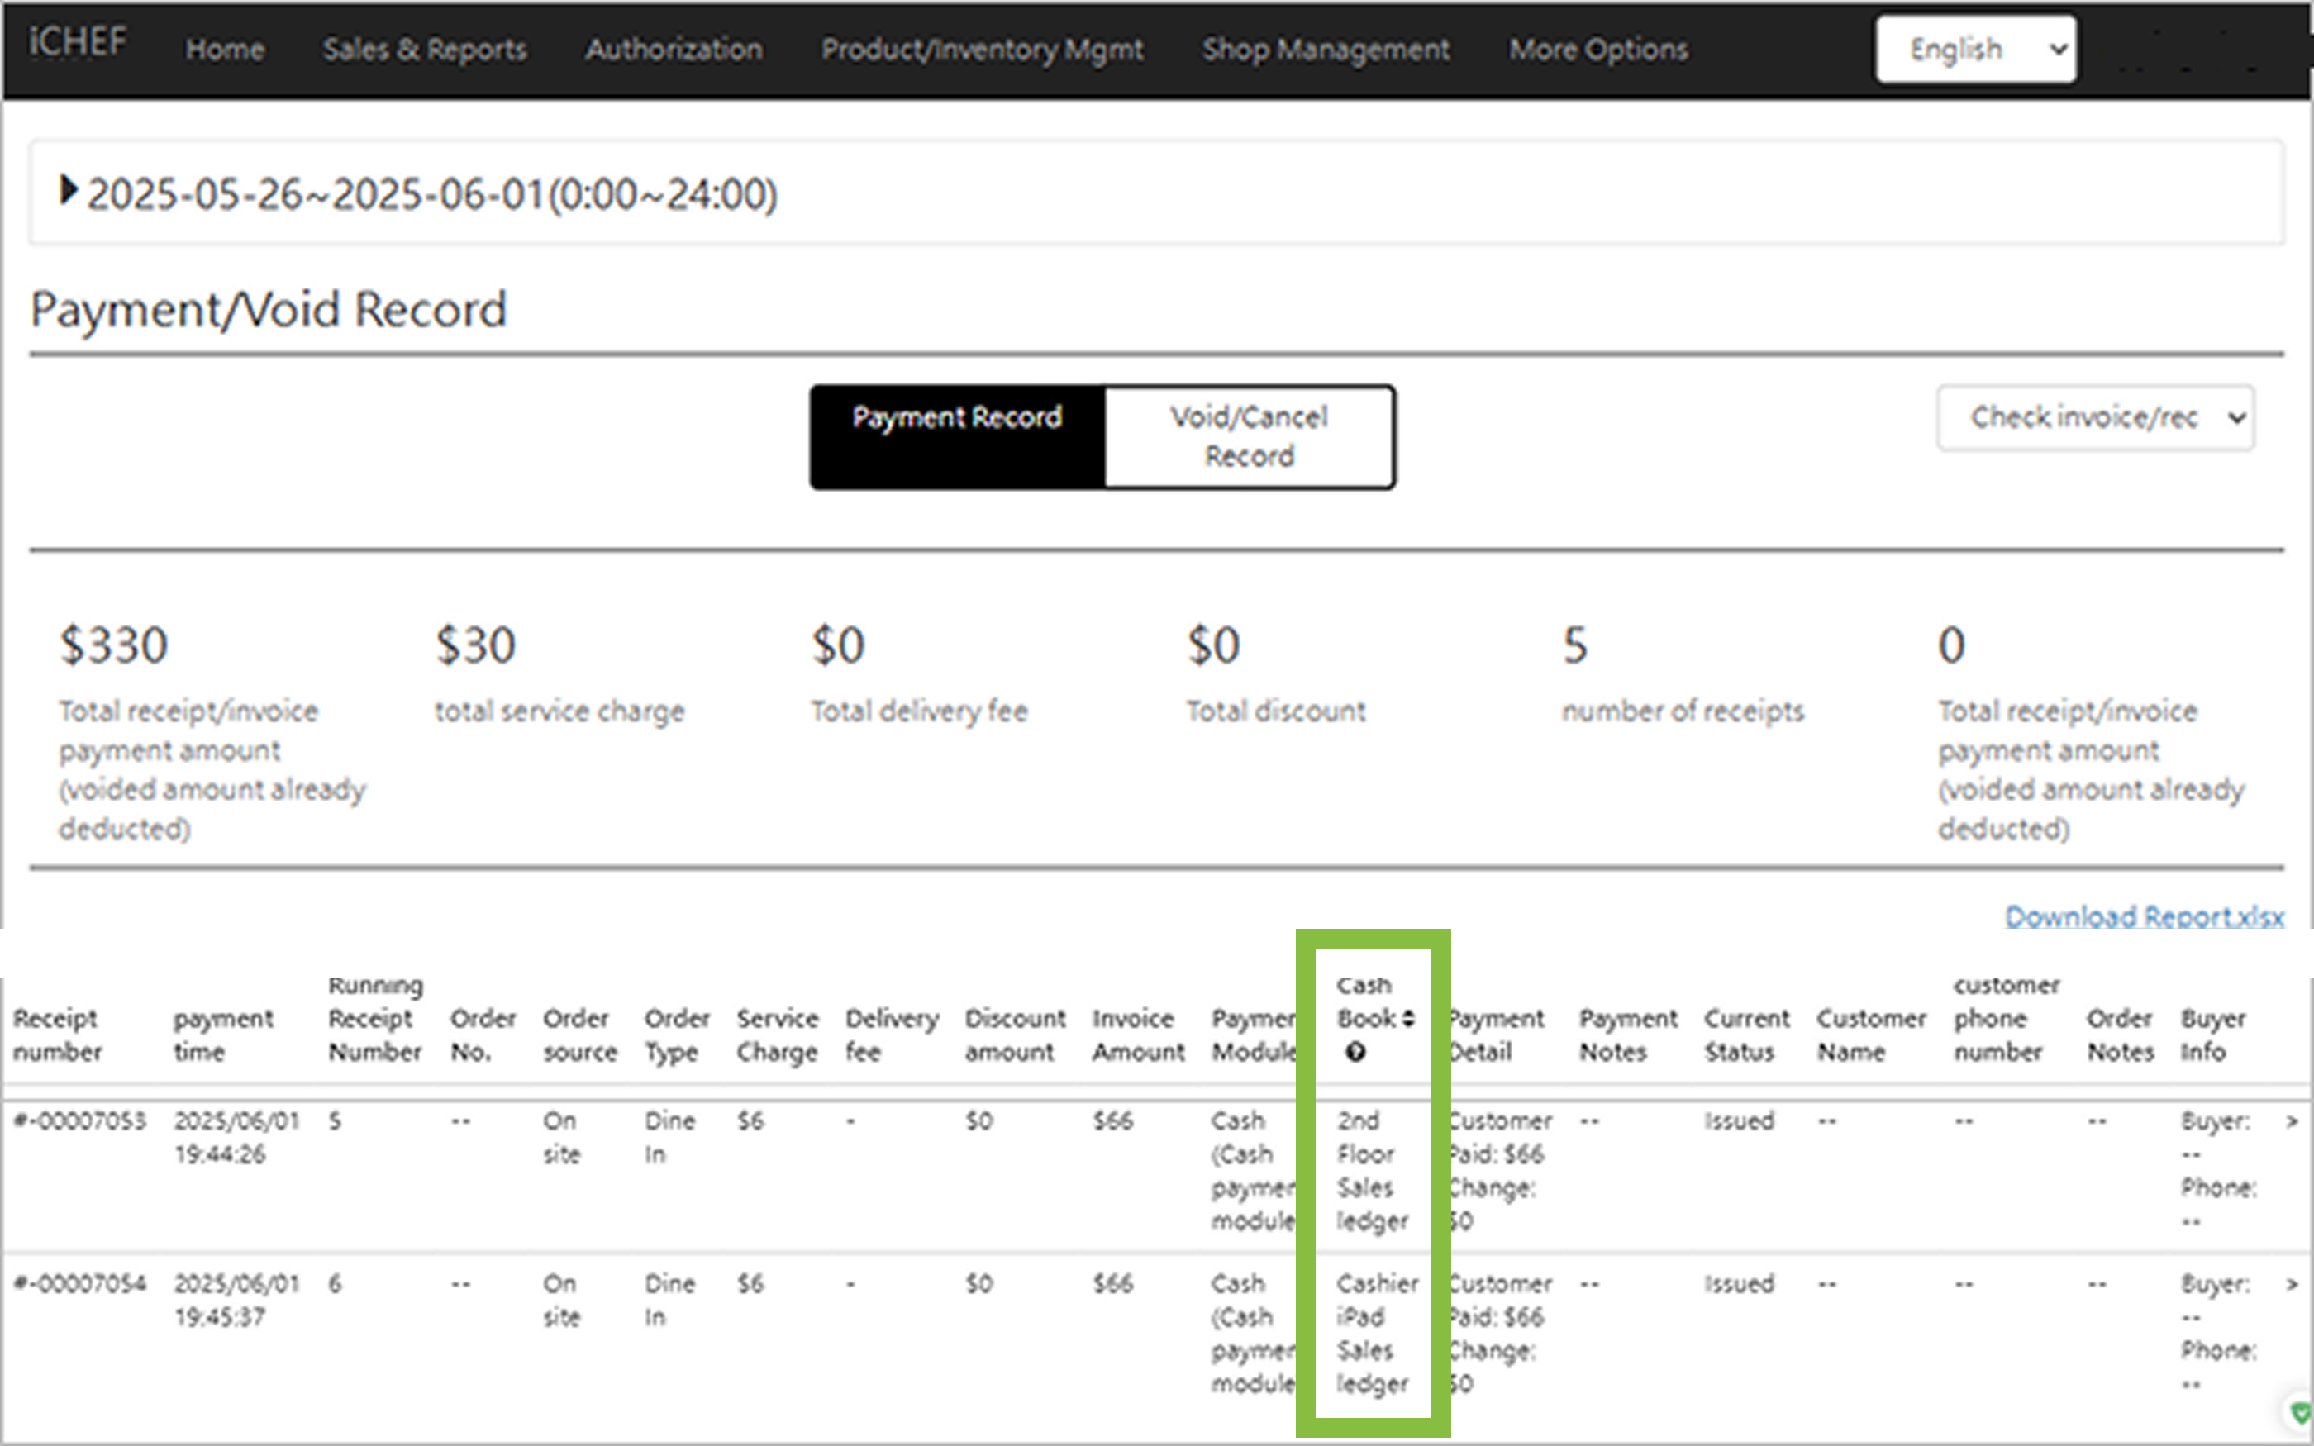Open the Home menu
This screenshot has height=1446, width=2314.
pos(225,50)
